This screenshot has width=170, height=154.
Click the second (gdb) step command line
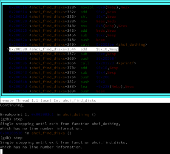pos(11,138)
